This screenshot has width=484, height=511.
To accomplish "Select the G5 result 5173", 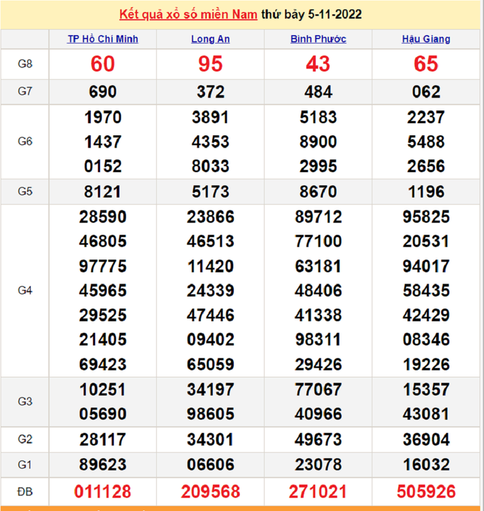I will coord(210,192).
